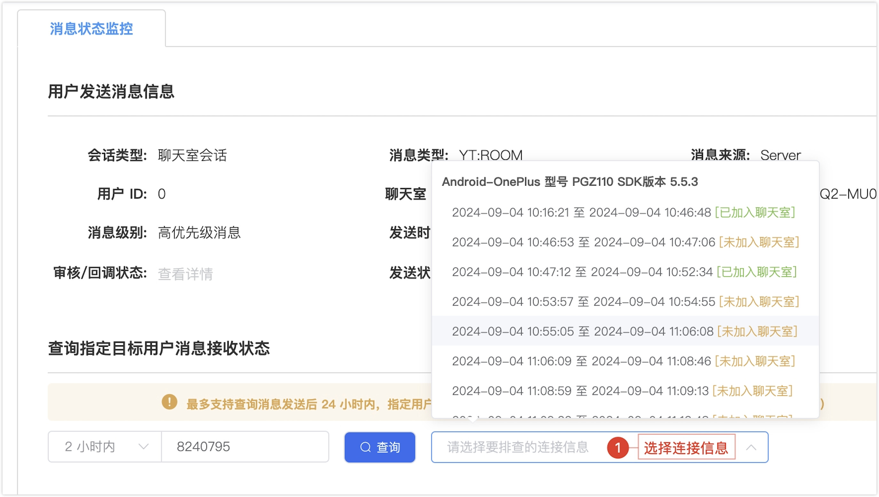This screenshot has width=879, height=497.
Task: Click the chevron beside 2 小时内
Action: tap(144, 447)
